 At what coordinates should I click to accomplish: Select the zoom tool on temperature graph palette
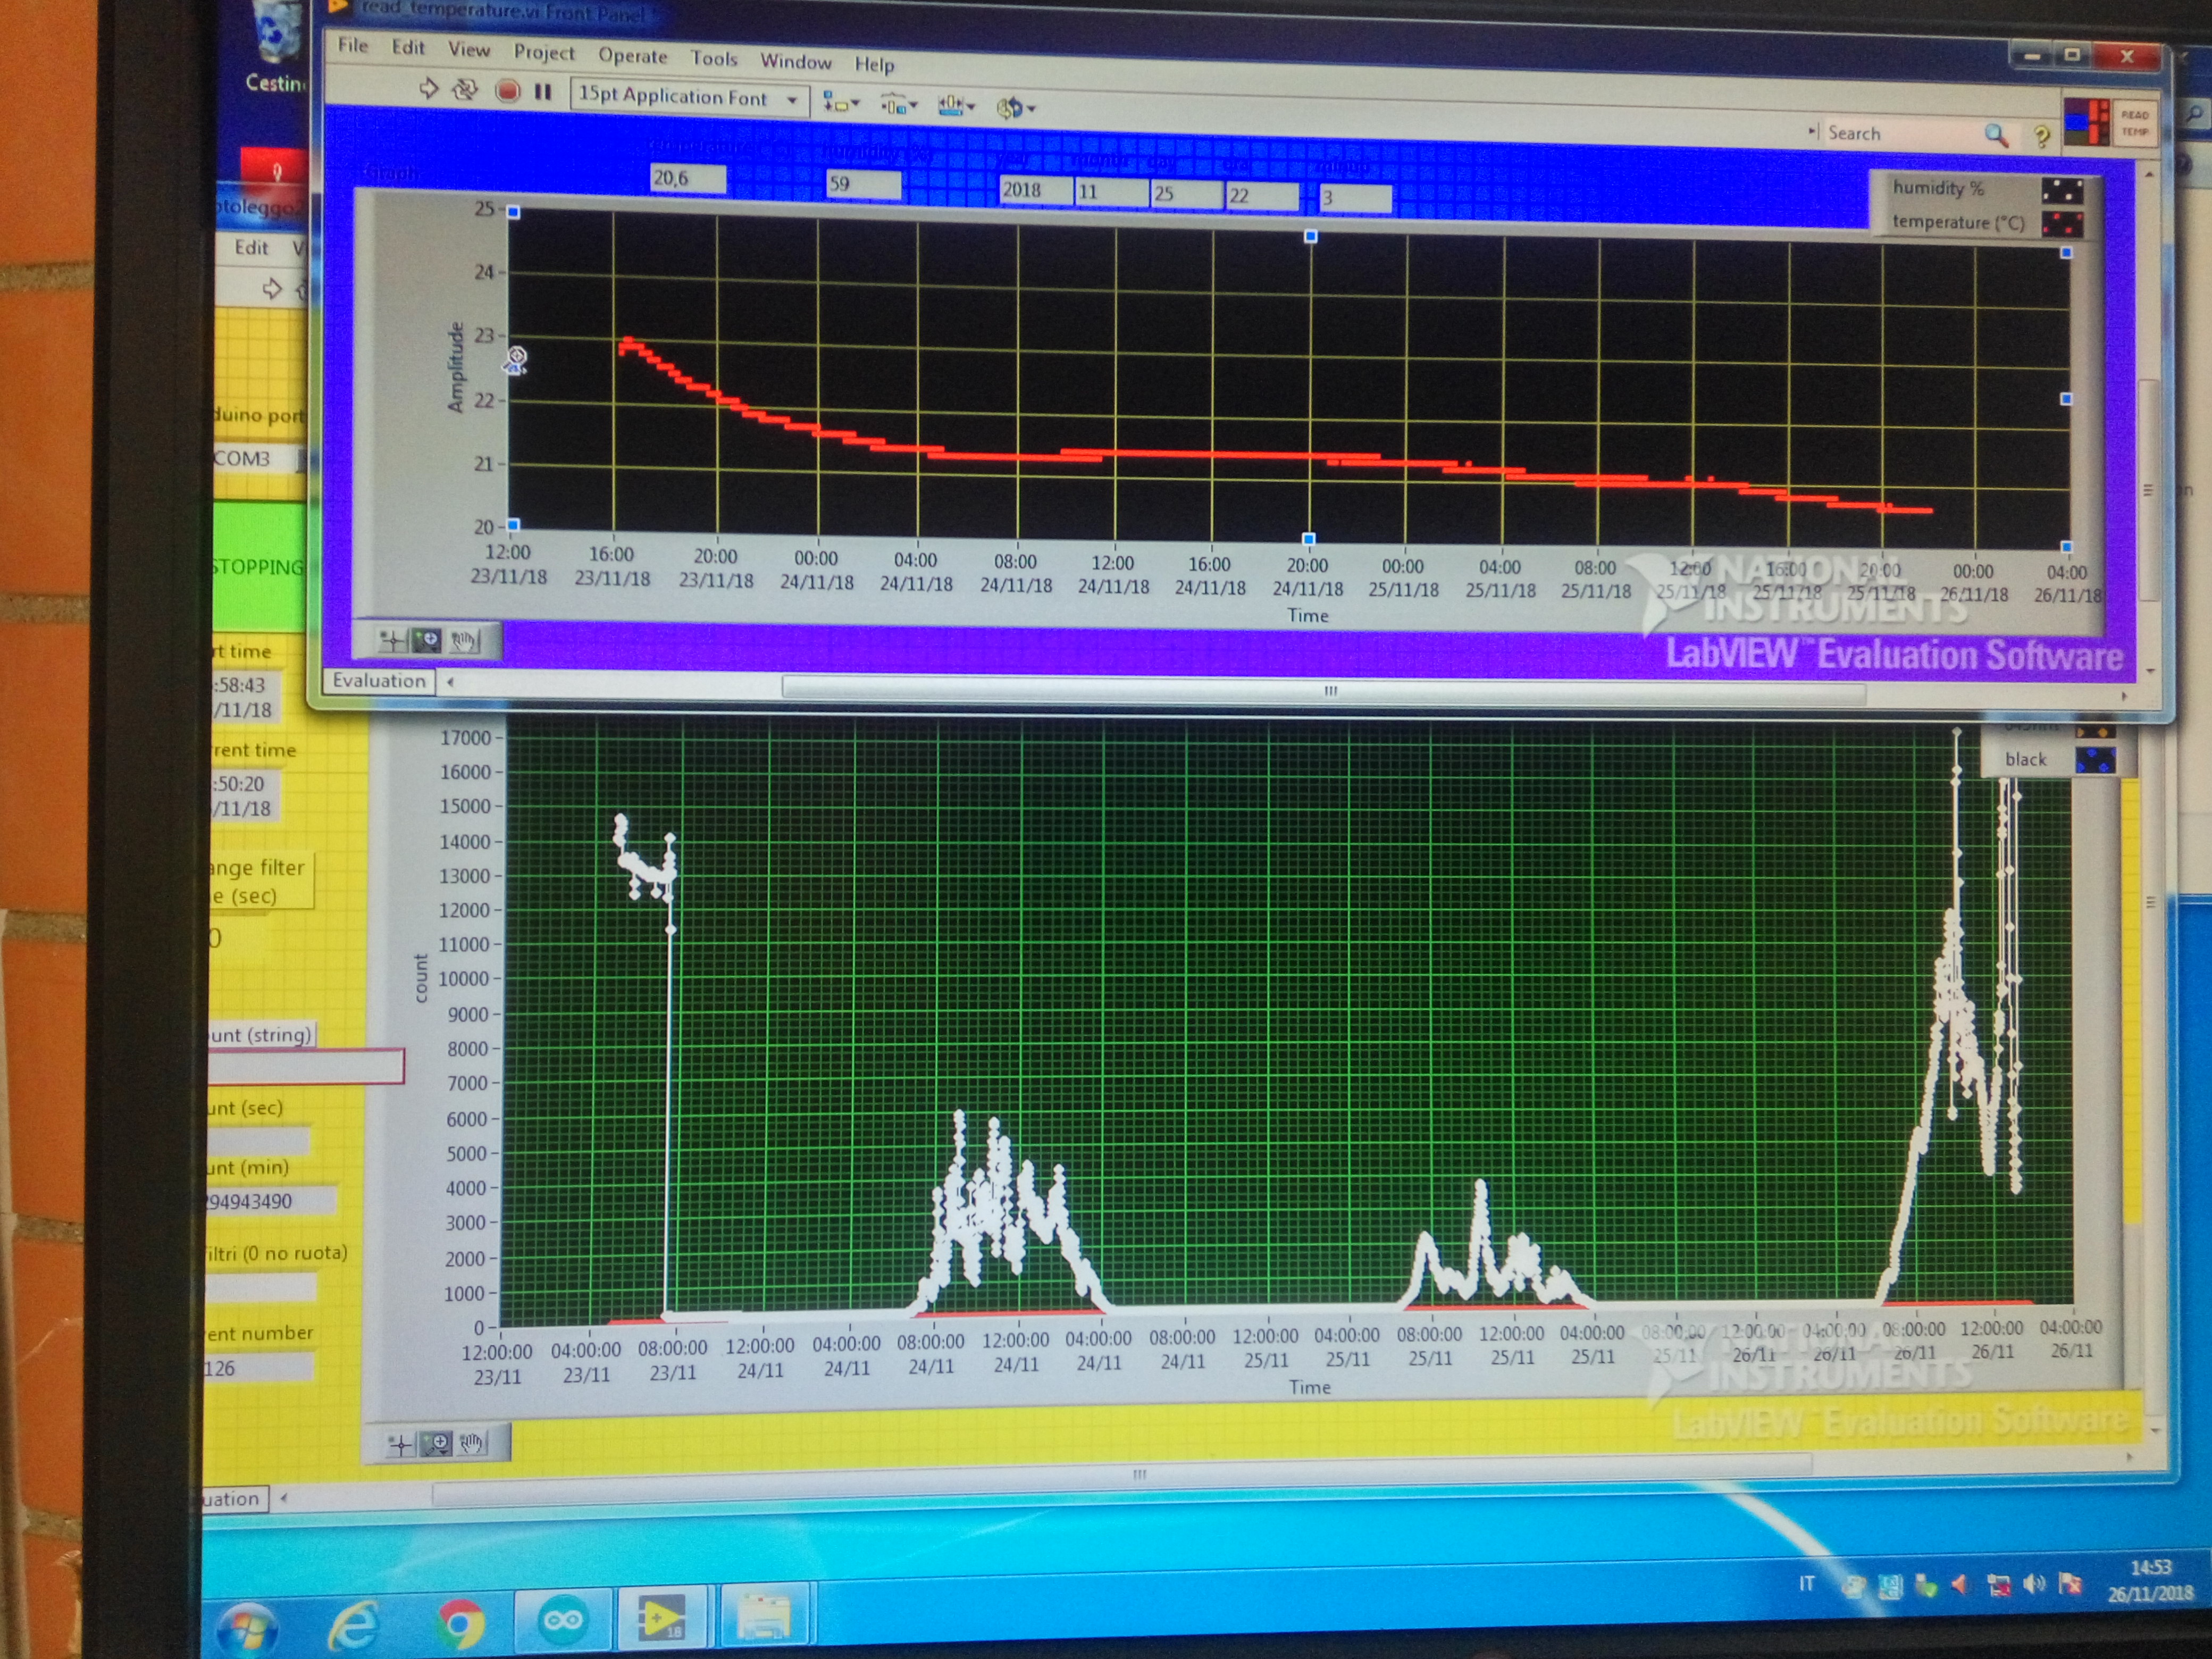(x=427, y=640)
